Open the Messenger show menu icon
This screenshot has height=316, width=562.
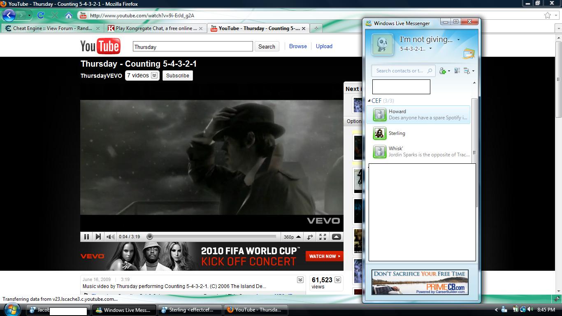click(x=467, y=71)
